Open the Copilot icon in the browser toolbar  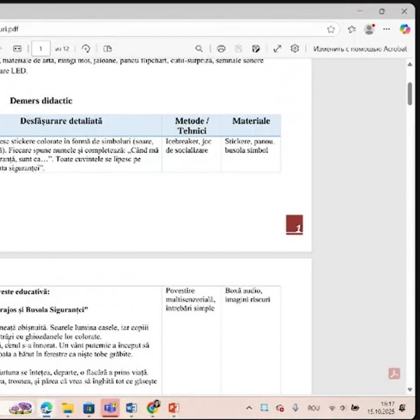pyautogui.click(x=404, y=29)
